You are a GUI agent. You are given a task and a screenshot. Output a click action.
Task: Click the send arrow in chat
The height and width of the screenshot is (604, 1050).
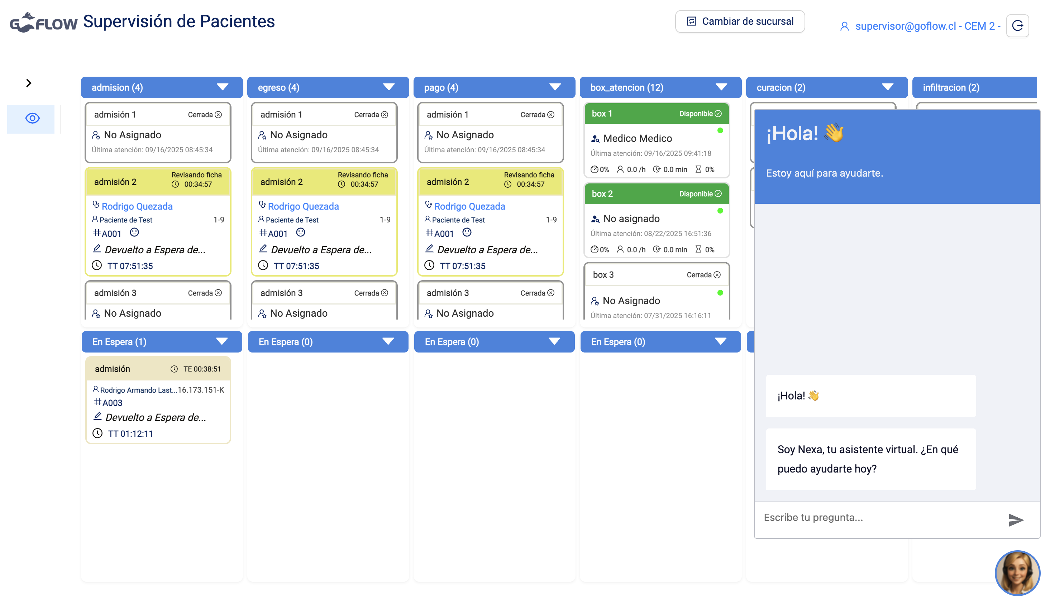click(x=1016, y=519)
